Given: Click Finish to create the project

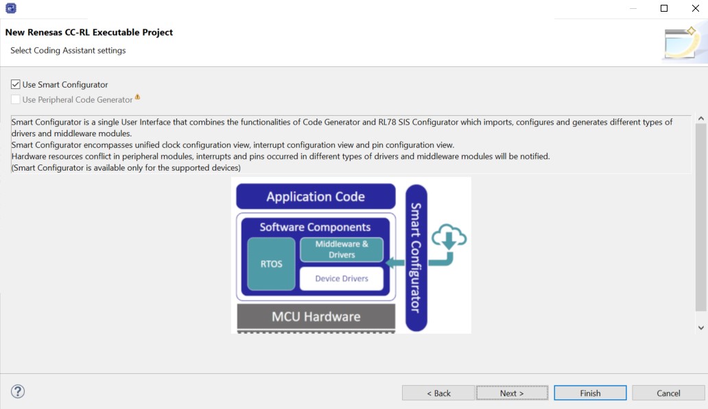Looking at the screenshot, I should [590, 393].
